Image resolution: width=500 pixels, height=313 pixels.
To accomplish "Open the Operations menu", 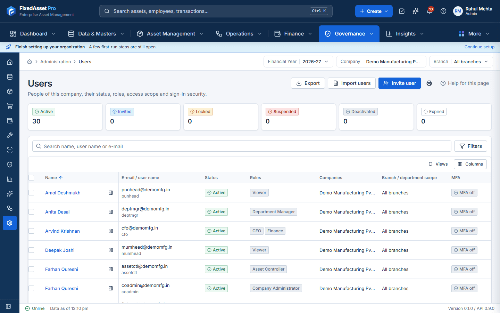I will point(239,34).
